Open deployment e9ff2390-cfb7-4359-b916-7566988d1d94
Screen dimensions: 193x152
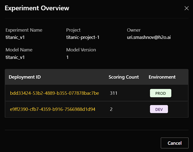point(52,109)
